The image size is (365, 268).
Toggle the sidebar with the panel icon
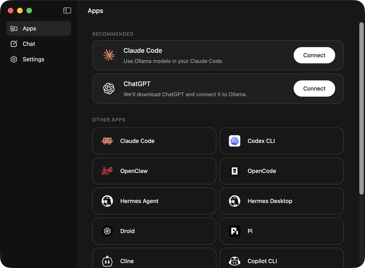pyautogui.click(x=67, y=11)
